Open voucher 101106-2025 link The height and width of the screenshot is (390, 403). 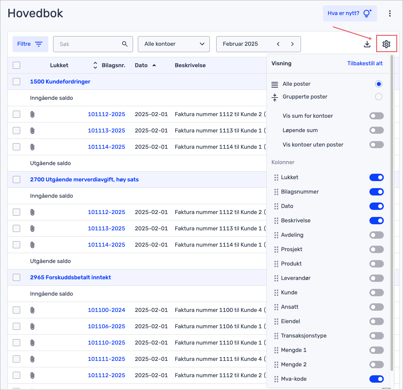(107, 326)
